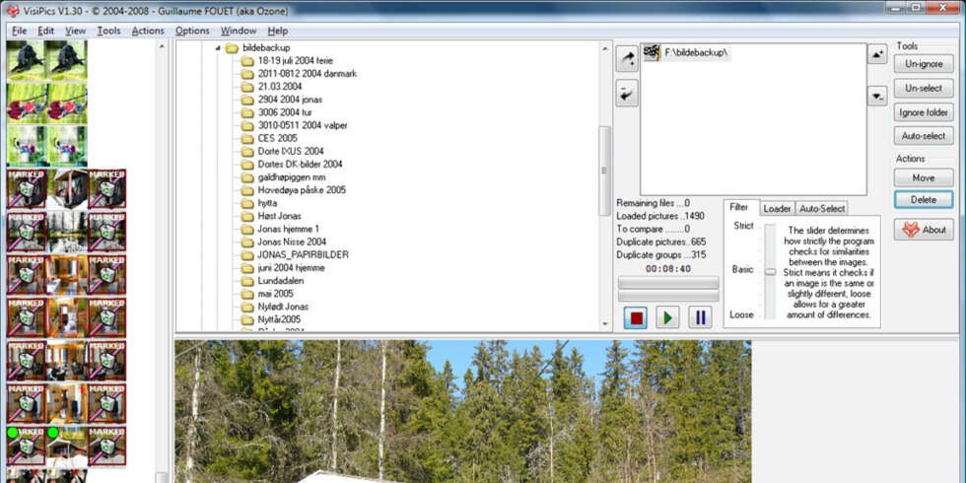Select folder CES 2005

click(277, 138)
